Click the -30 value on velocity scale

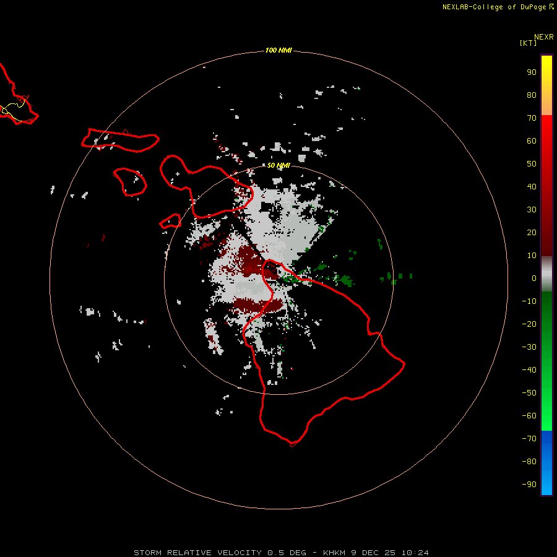pyautogui.click(x=529, y=347)
